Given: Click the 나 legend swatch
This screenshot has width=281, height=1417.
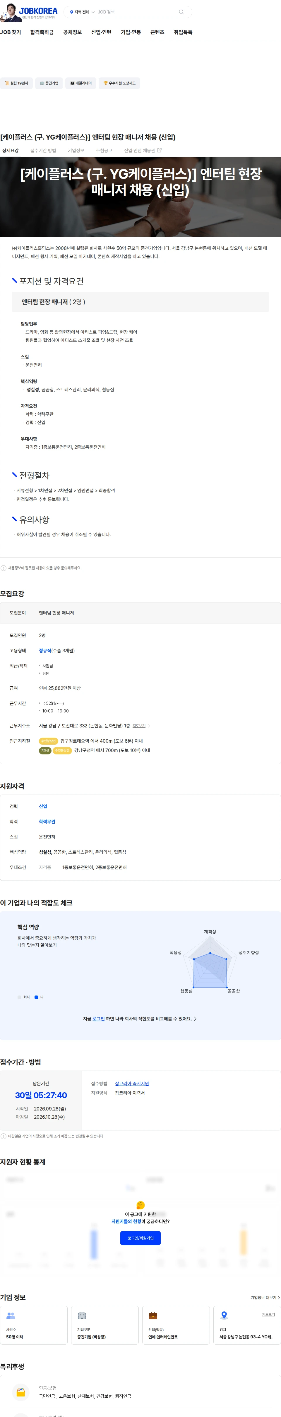Looking at the screenshot, I should tap(36, 997).
